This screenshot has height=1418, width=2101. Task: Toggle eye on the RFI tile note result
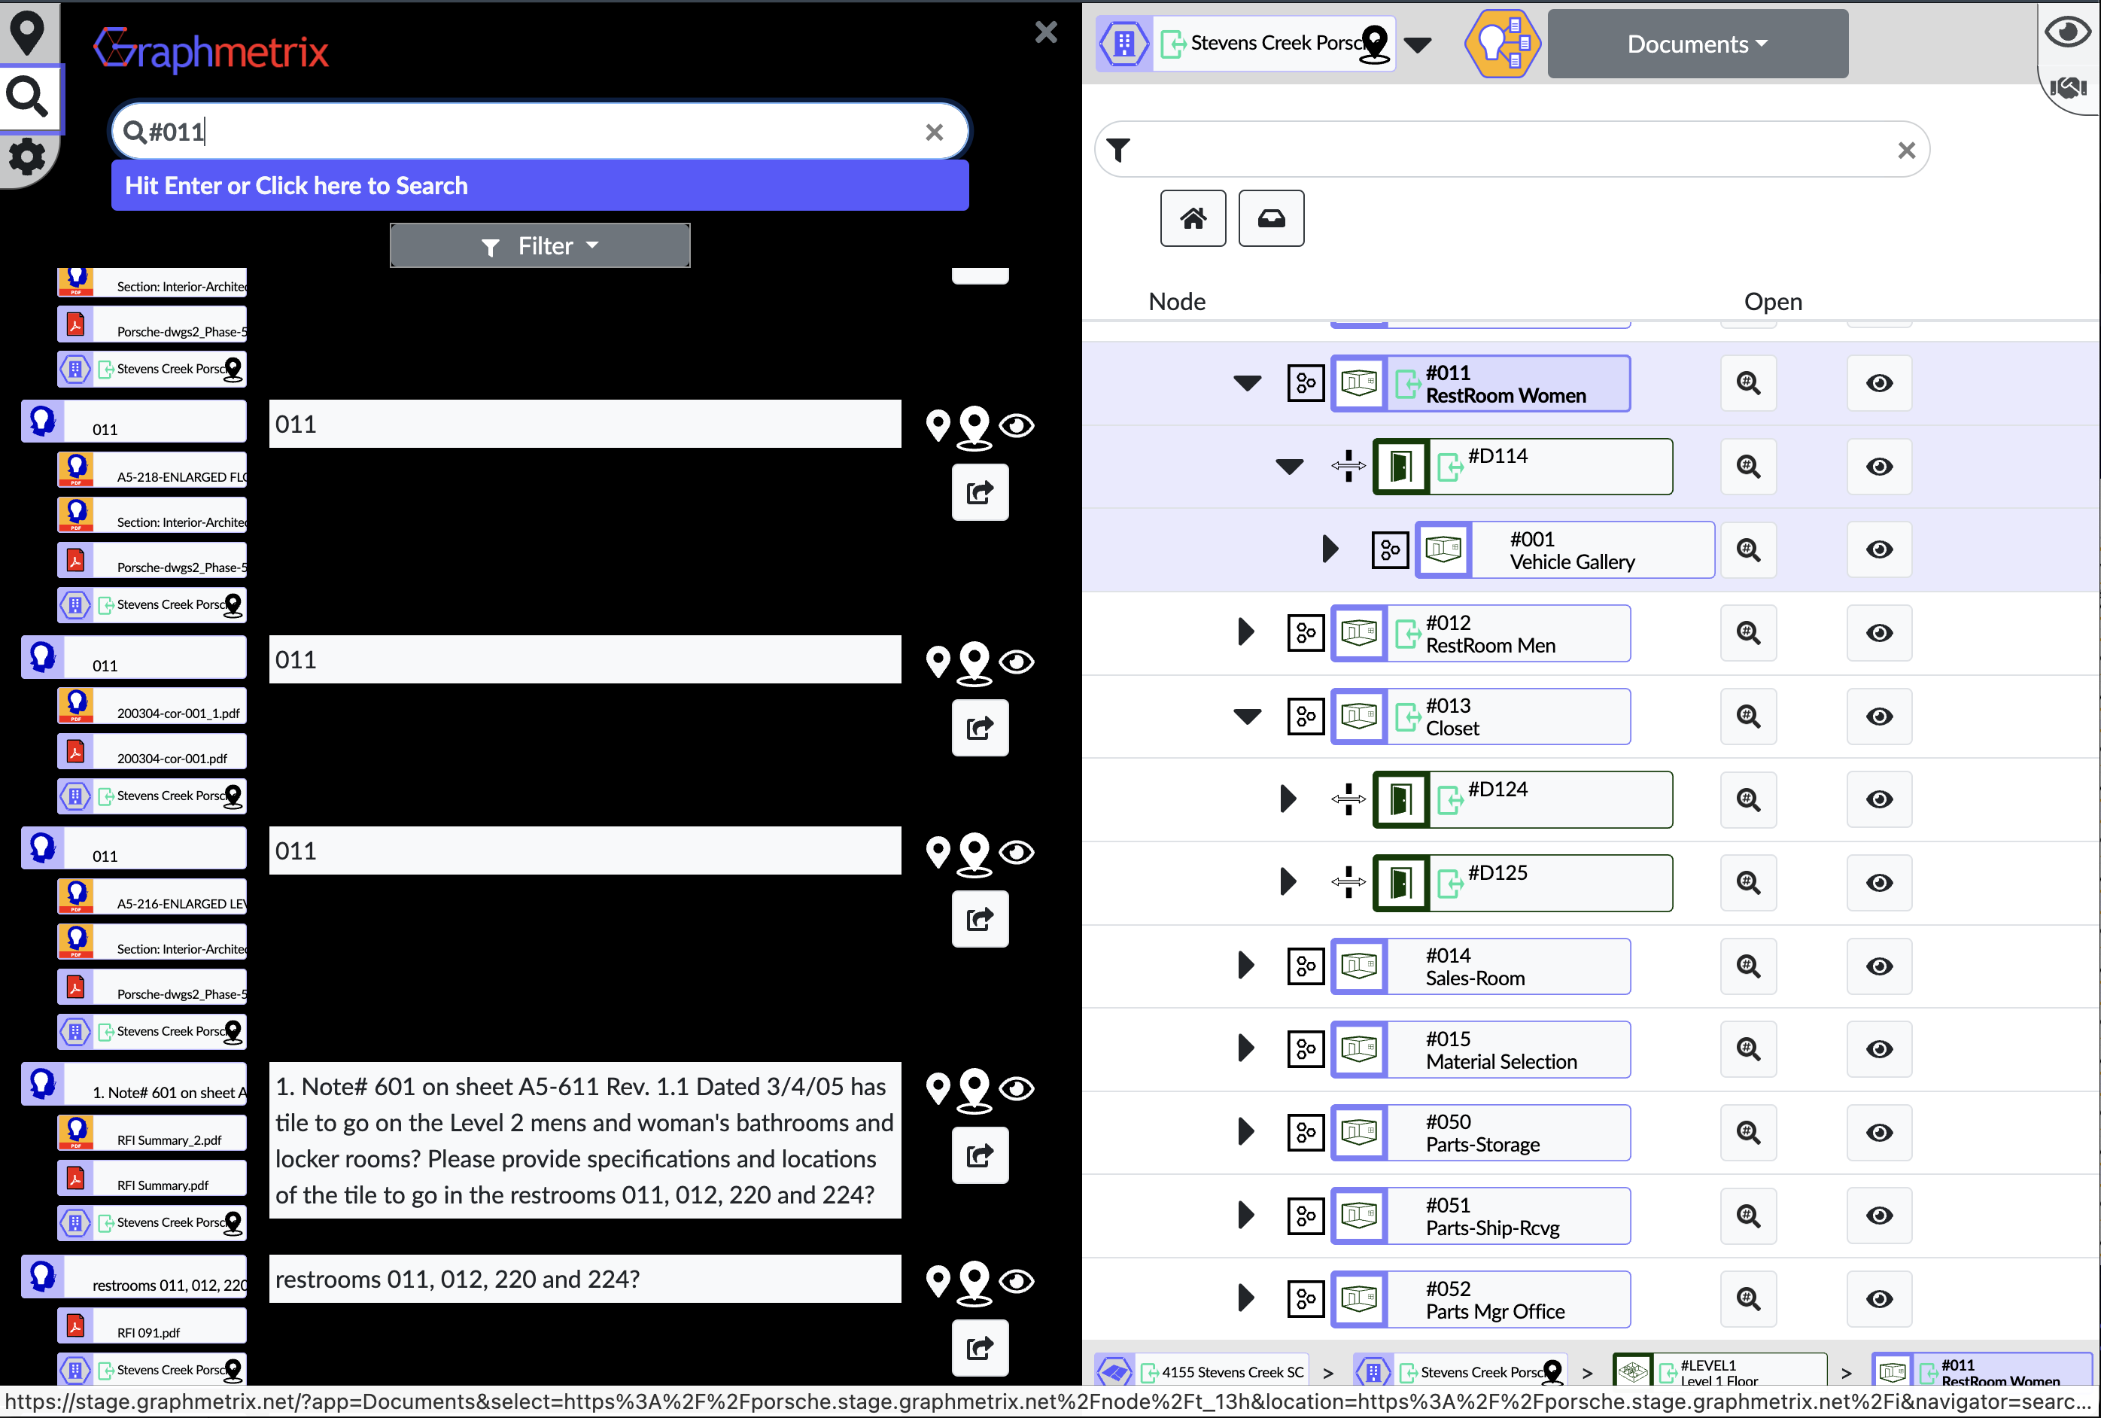[x=1018, y=1088]
